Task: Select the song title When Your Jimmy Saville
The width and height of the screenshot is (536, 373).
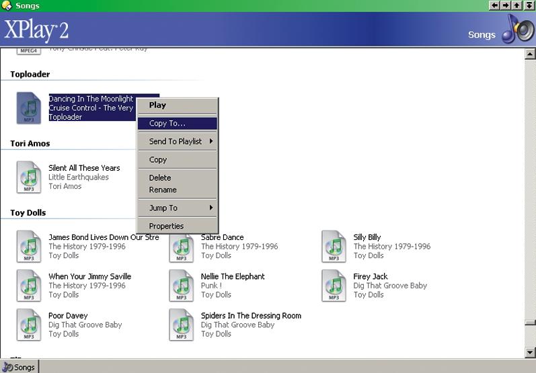Action: [89, 276]
